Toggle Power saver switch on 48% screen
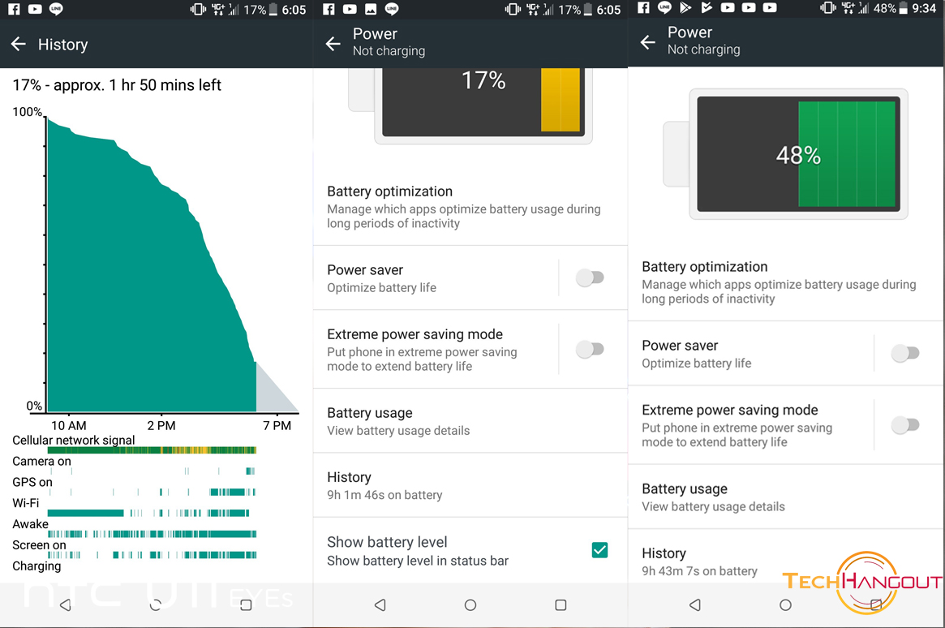 (904, 353)
